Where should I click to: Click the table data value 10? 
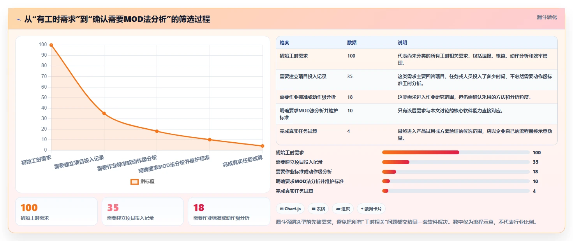350,111
